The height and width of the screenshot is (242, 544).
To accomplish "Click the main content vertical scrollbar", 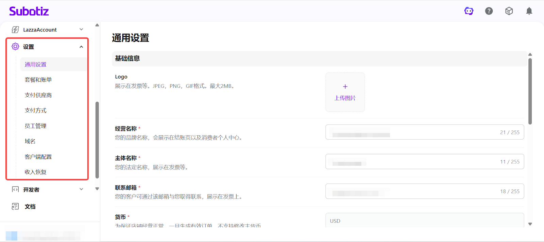I will pyautogui.click(x=530, y=92).
